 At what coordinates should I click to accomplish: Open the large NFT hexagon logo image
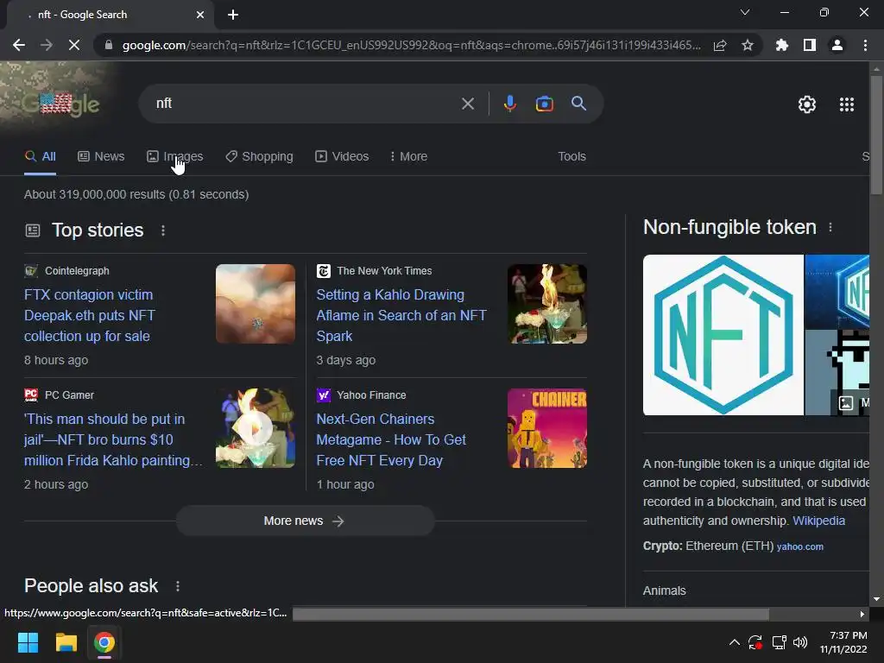point(723,335)
